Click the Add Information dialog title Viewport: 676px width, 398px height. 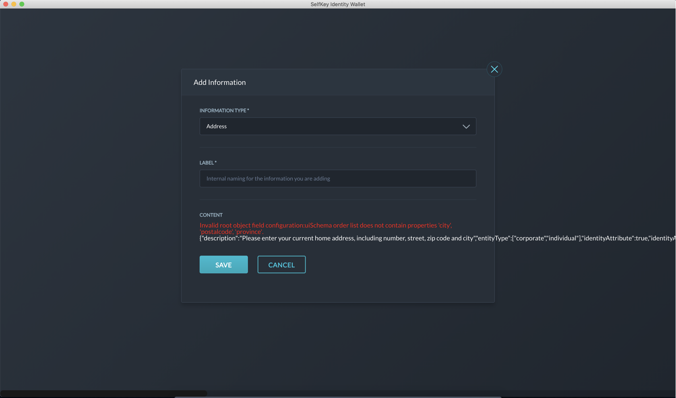(220, 82)
